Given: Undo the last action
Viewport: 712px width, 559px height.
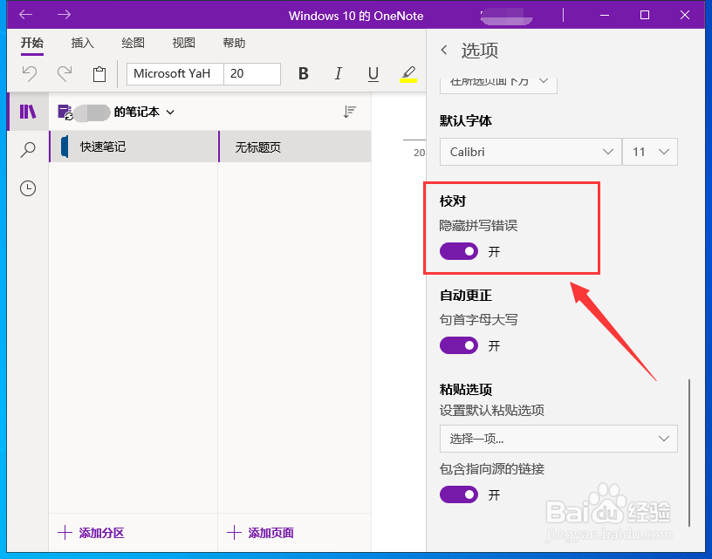Looking at the screenshot, I should click(30, 73).
